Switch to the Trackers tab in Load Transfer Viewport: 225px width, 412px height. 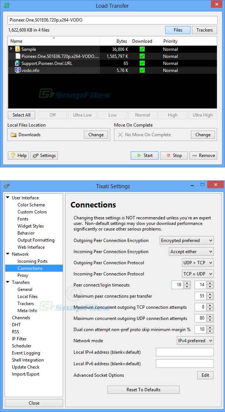coord(205,30)
